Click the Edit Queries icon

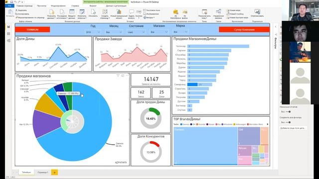click(82, 12)
